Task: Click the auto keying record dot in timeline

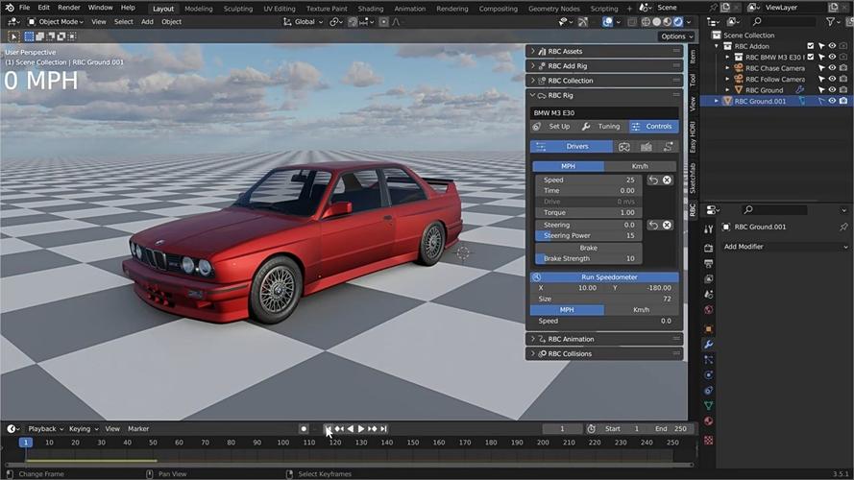Action: (304, 429)
